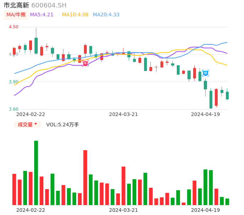Click the VOL:5.24万手 volume label

(63, 125)
